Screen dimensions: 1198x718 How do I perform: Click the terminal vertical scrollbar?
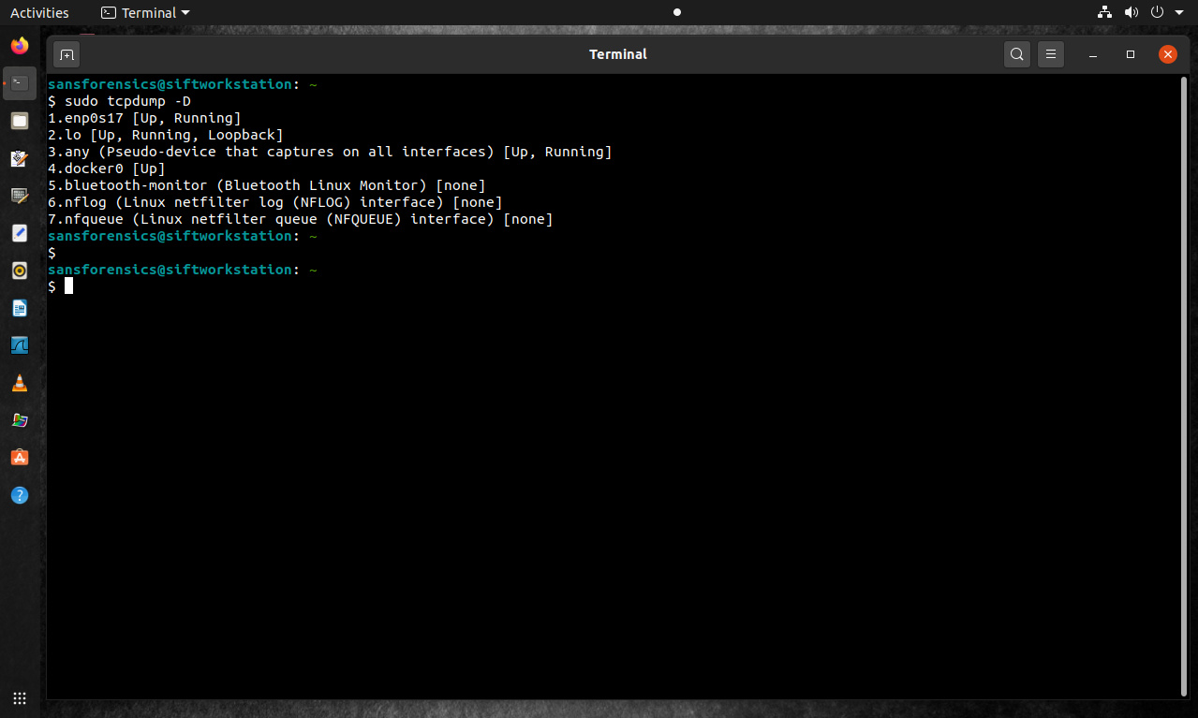click(1184, 374)
